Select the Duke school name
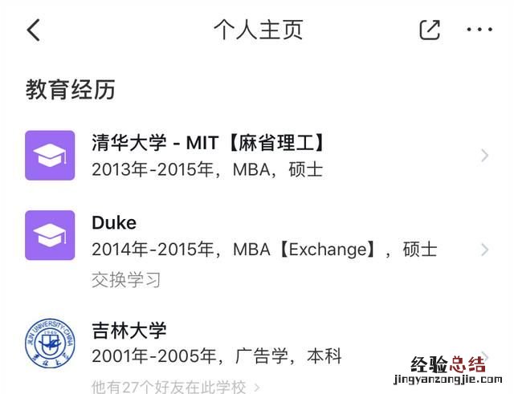514x394 pixels. pyautogui.click(x=114, y=222)
